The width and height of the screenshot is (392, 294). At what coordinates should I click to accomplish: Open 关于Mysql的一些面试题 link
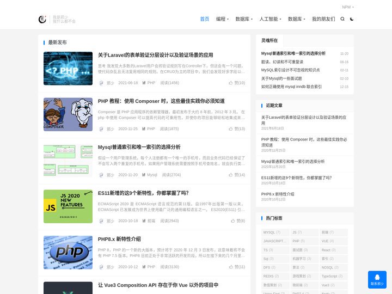281,78
